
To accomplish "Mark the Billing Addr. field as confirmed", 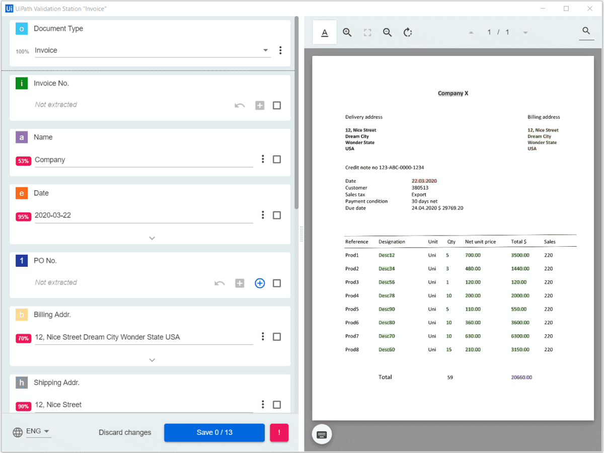I will point(277,336).
